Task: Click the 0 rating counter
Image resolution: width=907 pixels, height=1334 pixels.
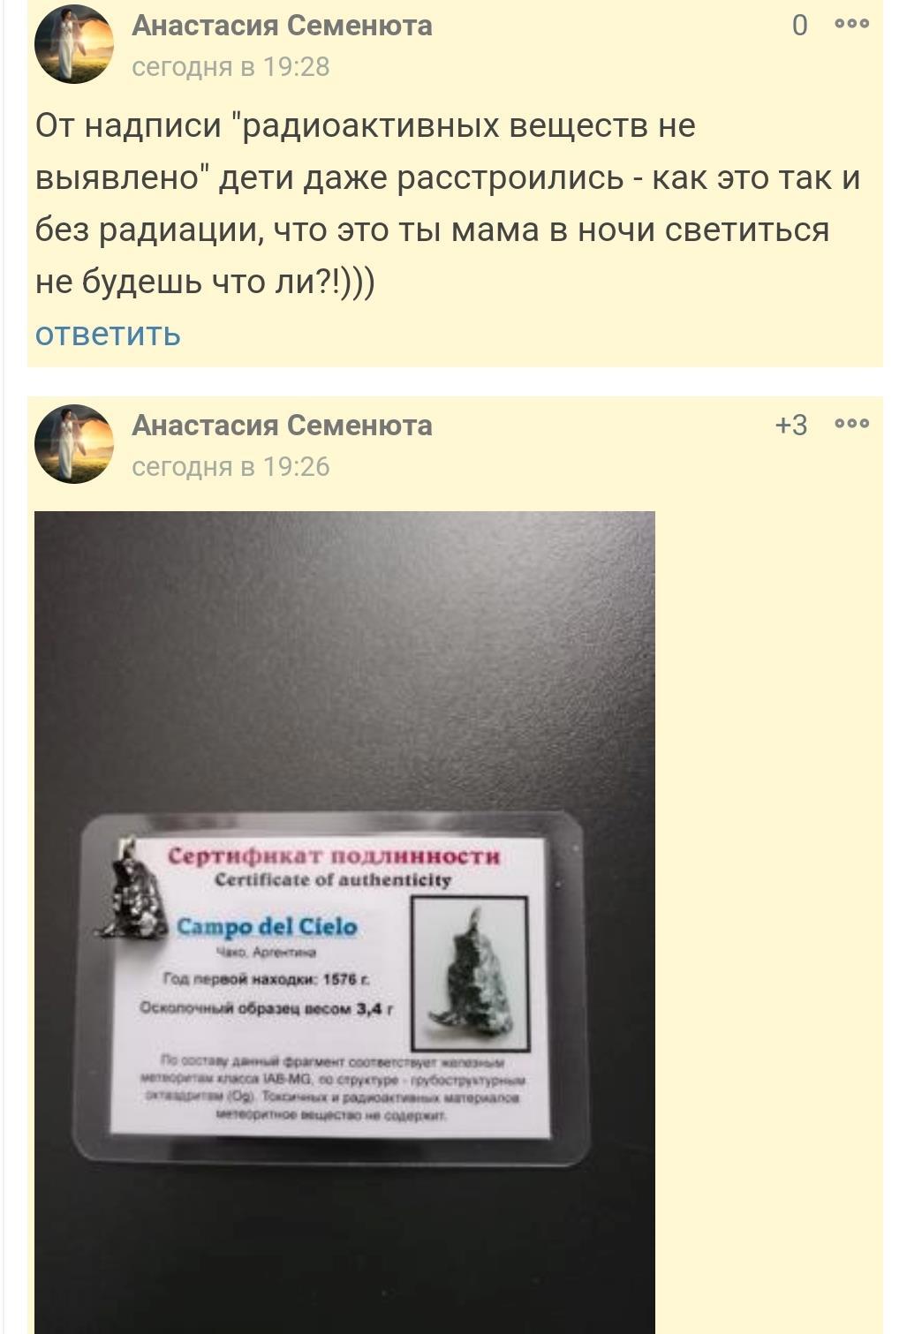Action: (x=799, y=26)
